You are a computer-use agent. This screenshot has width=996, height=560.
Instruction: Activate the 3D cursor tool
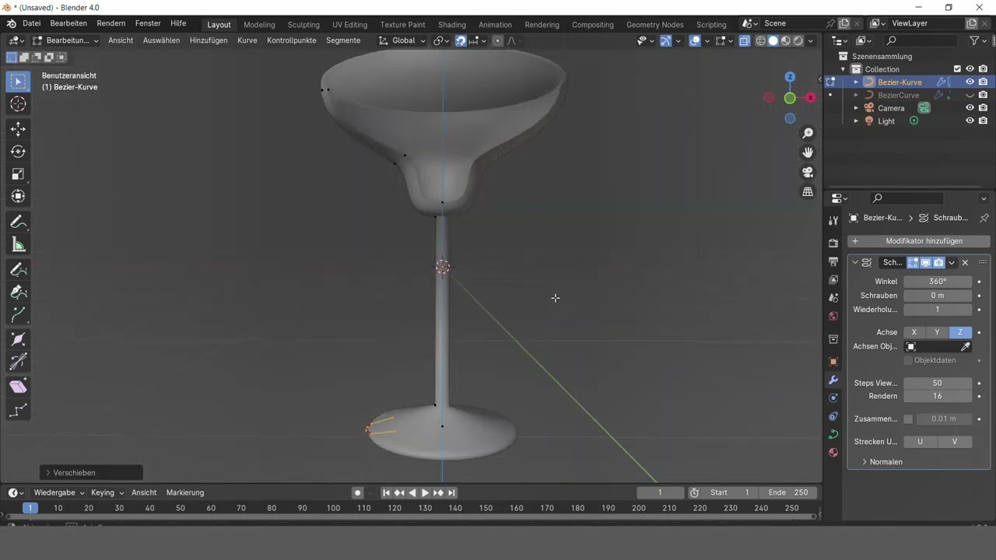[x=19, y=104]
